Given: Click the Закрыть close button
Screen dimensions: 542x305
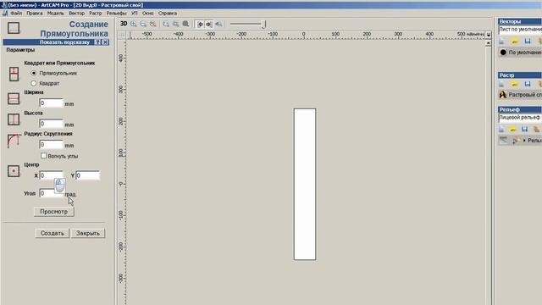Looking at the screenshot, I should (88, 234).
